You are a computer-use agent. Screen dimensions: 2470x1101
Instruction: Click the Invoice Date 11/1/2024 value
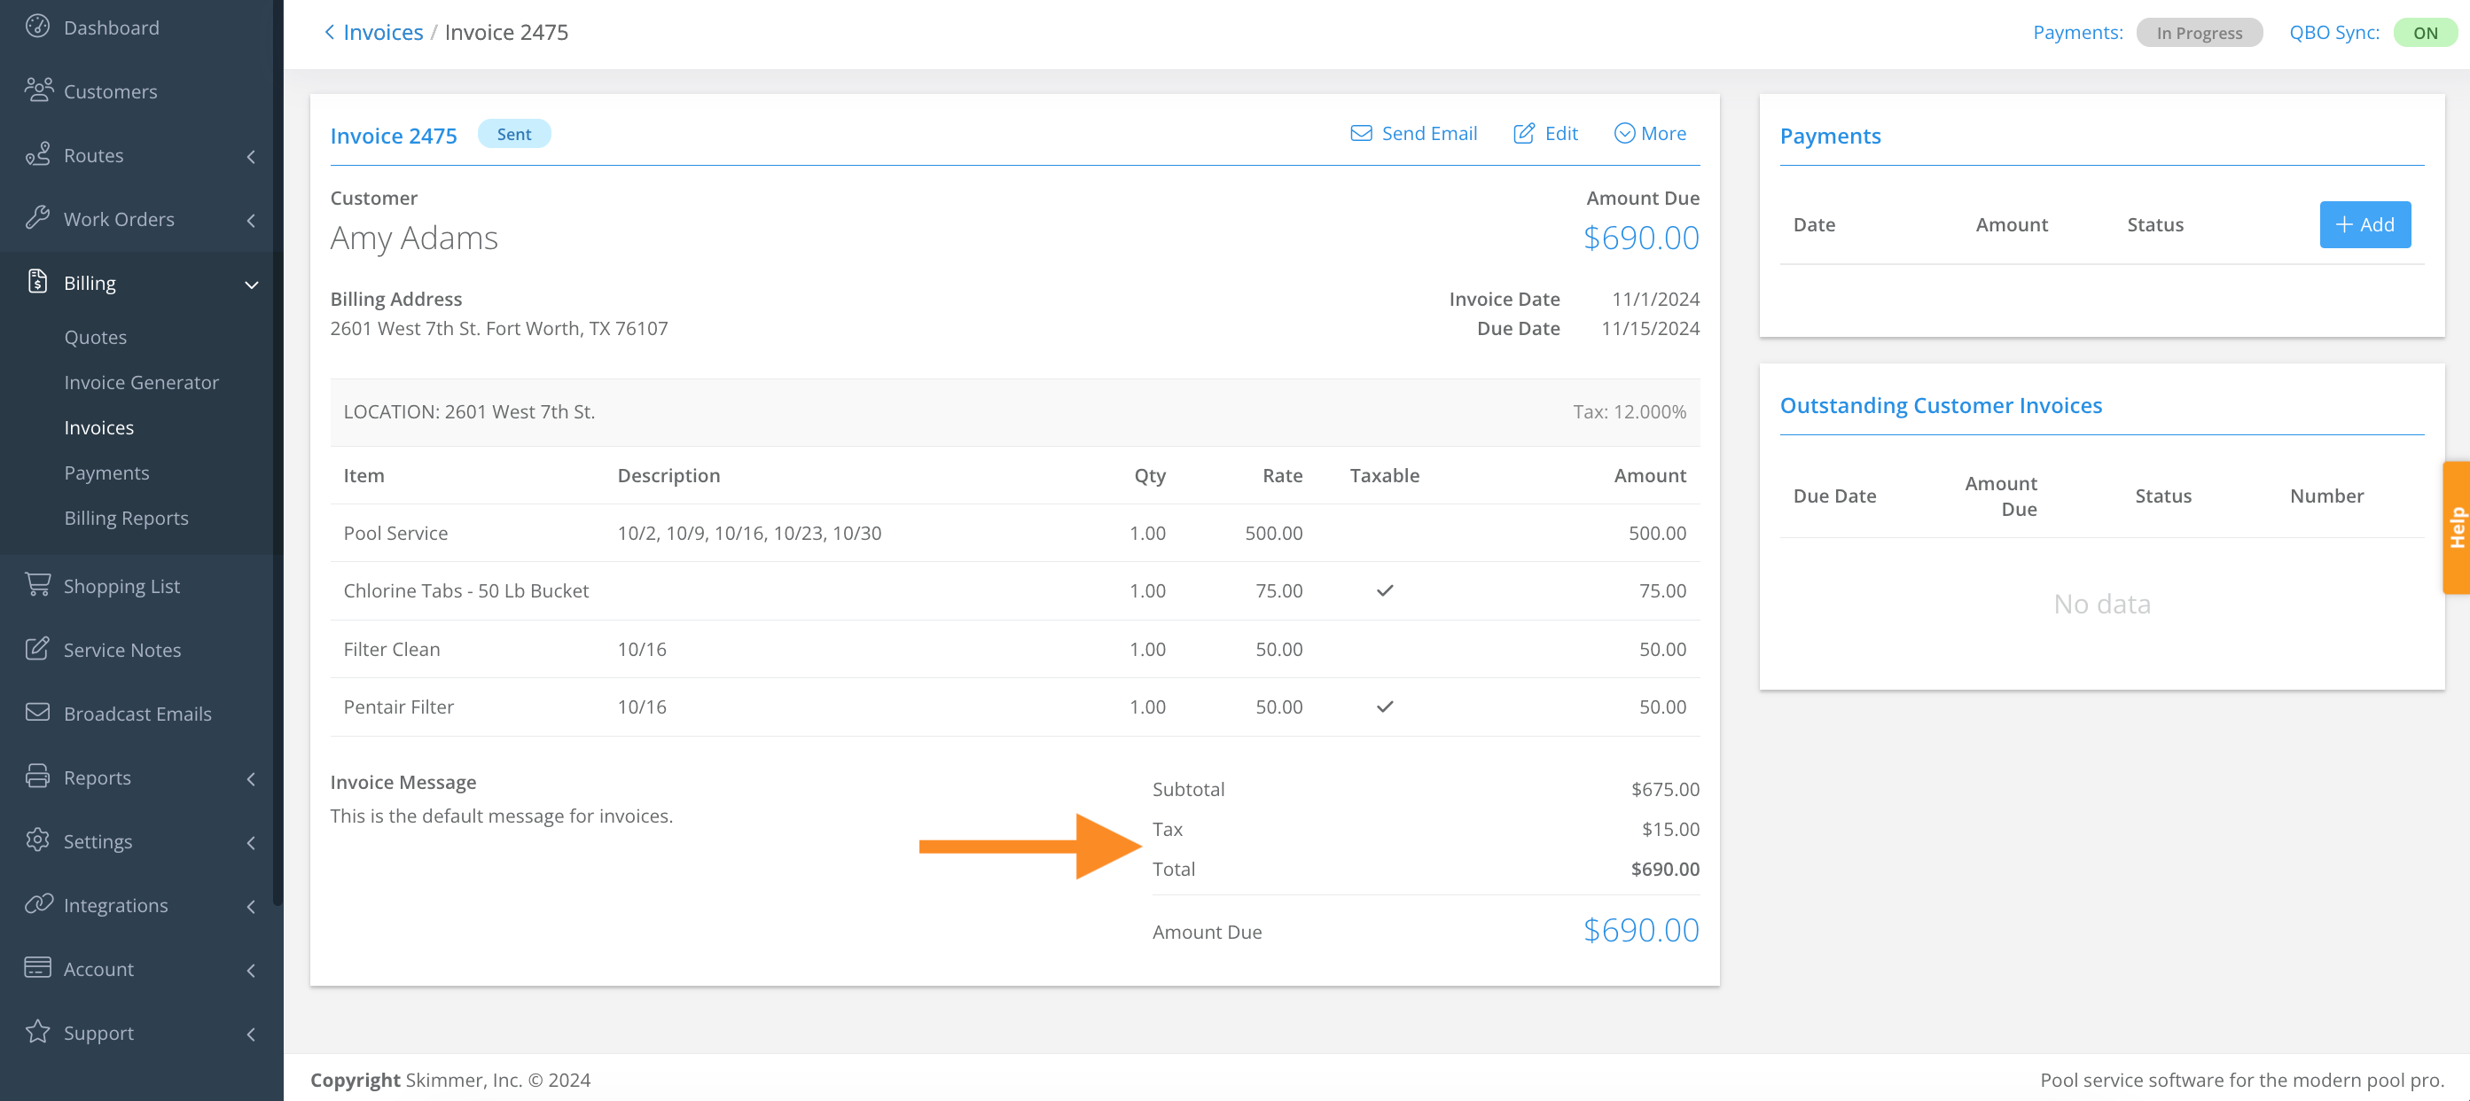pos(1655,300)
